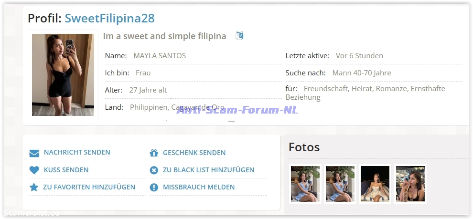Open the first Fotos thumbnail with blue dress
Screen dimensions: 473x219
305,184
